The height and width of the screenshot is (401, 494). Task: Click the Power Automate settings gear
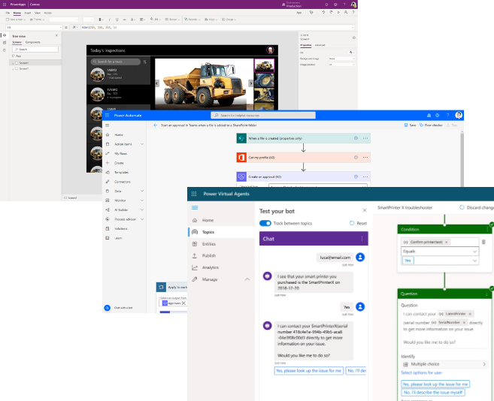pos(438,116)
